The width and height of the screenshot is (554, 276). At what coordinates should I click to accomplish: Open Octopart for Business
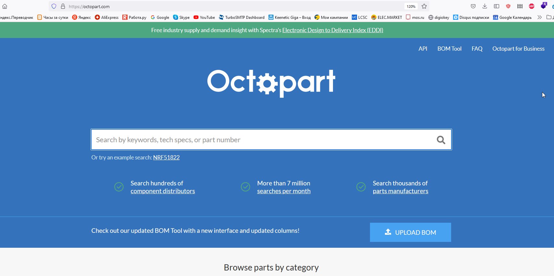(x=518, y=49)
